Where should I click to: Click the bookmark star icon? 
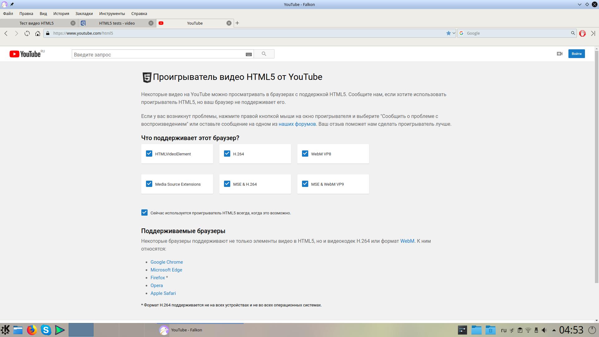[448, 33]
